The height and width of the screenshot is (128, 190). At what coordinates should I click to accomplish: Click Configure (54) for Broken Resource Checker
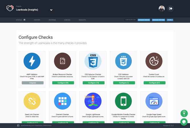click(x=63, y=83)
